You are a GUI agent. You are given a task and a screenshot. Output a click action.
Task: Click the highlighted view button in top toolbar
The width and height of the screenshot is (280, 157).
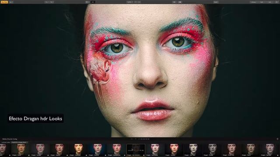[x=93, y=2]
